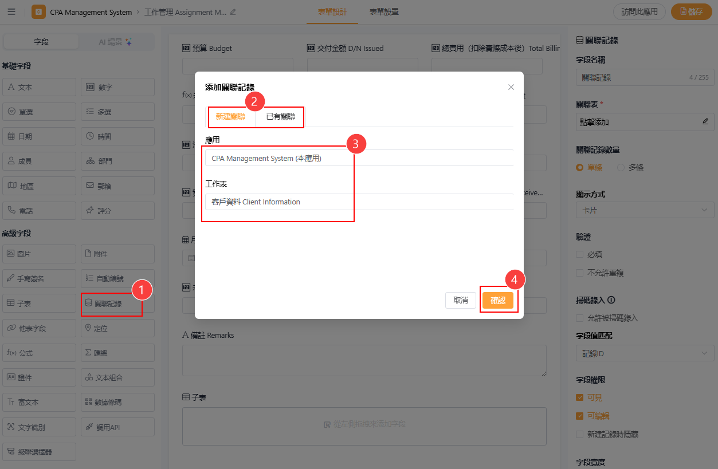The image size is (718, 469).
Task: Check the 必填 required checkbox
Action: click(x=580, y=254)
